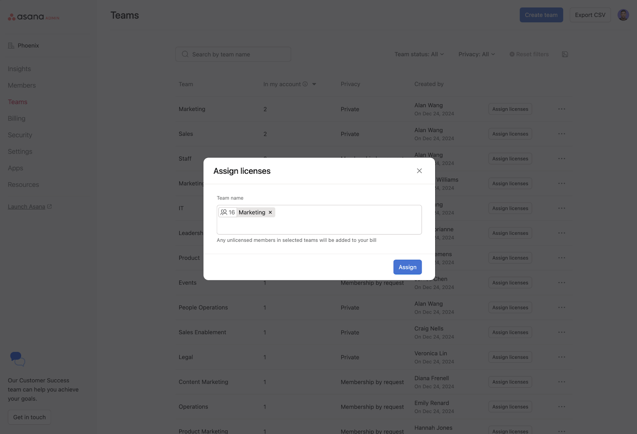Screen dimensions: 637x434
Task: Remove the Marketing team chip with its X
Action: coord(270,212)
